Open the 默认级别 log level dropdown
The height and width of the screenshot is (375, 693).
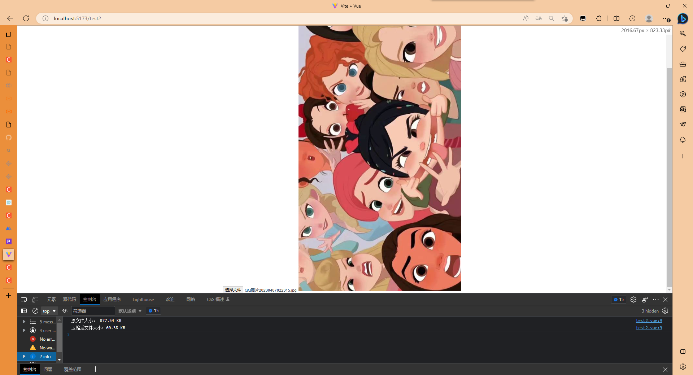pos(130,311)
